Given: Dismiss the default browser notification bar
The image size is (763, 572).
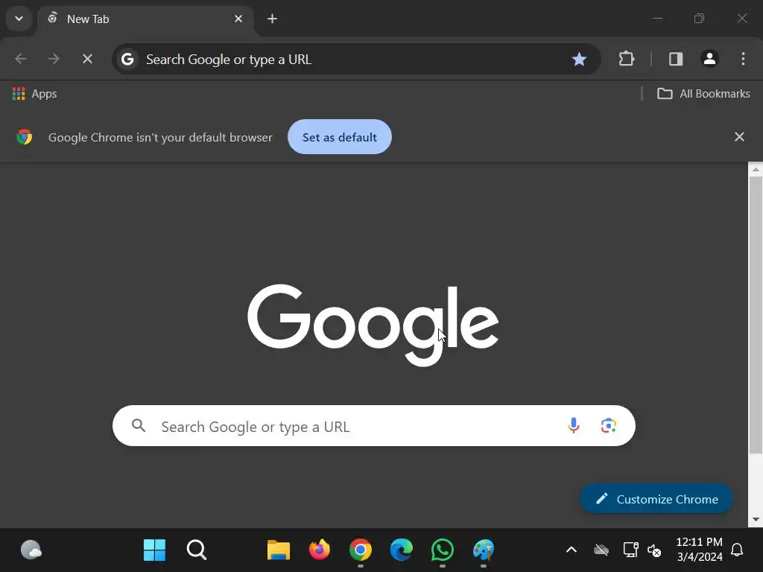Looking at the screenshot, I should click(739, 137).
